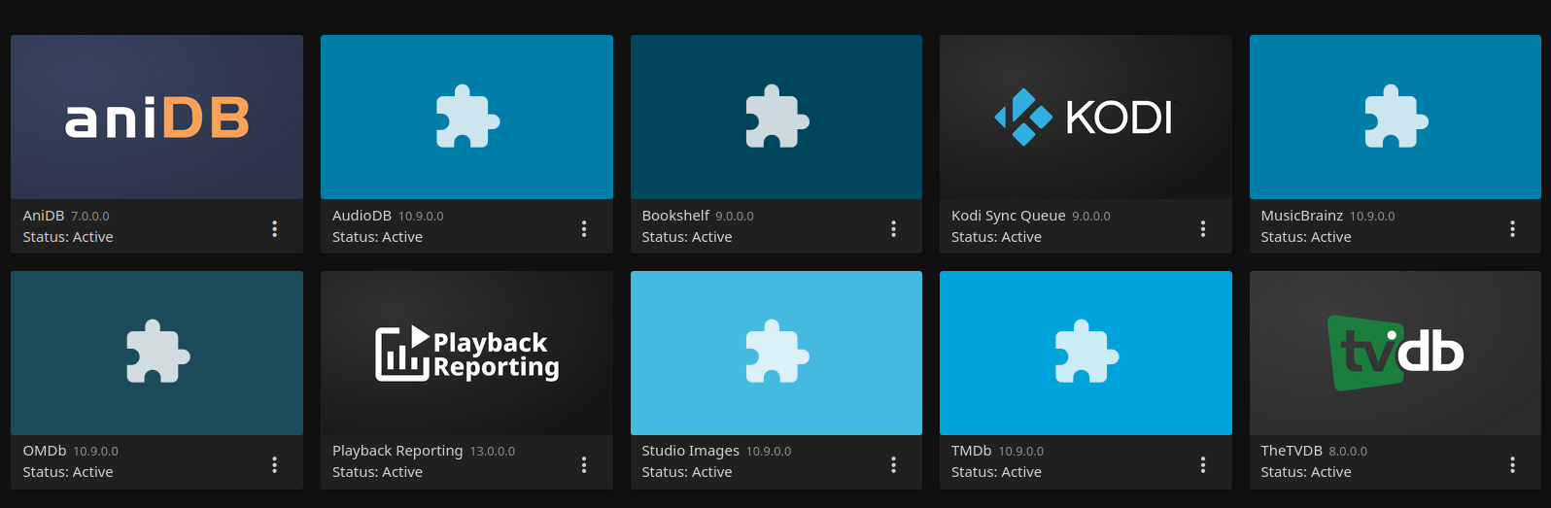Viewport: 1551px width, 508px height.
Task: Open the three-dot menu for TheTVDB
Action: pos(1512,464)
